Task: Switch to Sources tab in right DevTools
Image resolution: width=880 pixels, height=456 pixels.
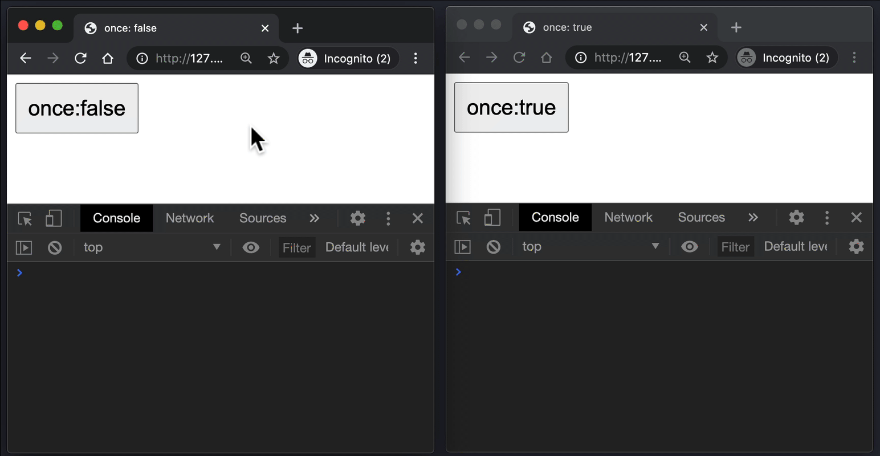Action: [x=701, y=217]
